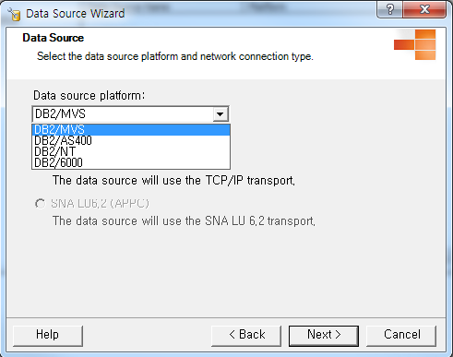
Task: Go to previous step with Back button
Action: [246, 335]
